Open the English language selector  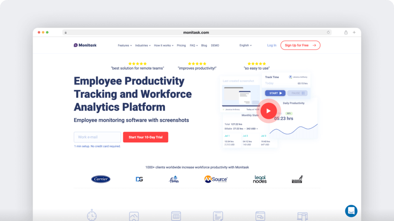click(x=245, y=45)
